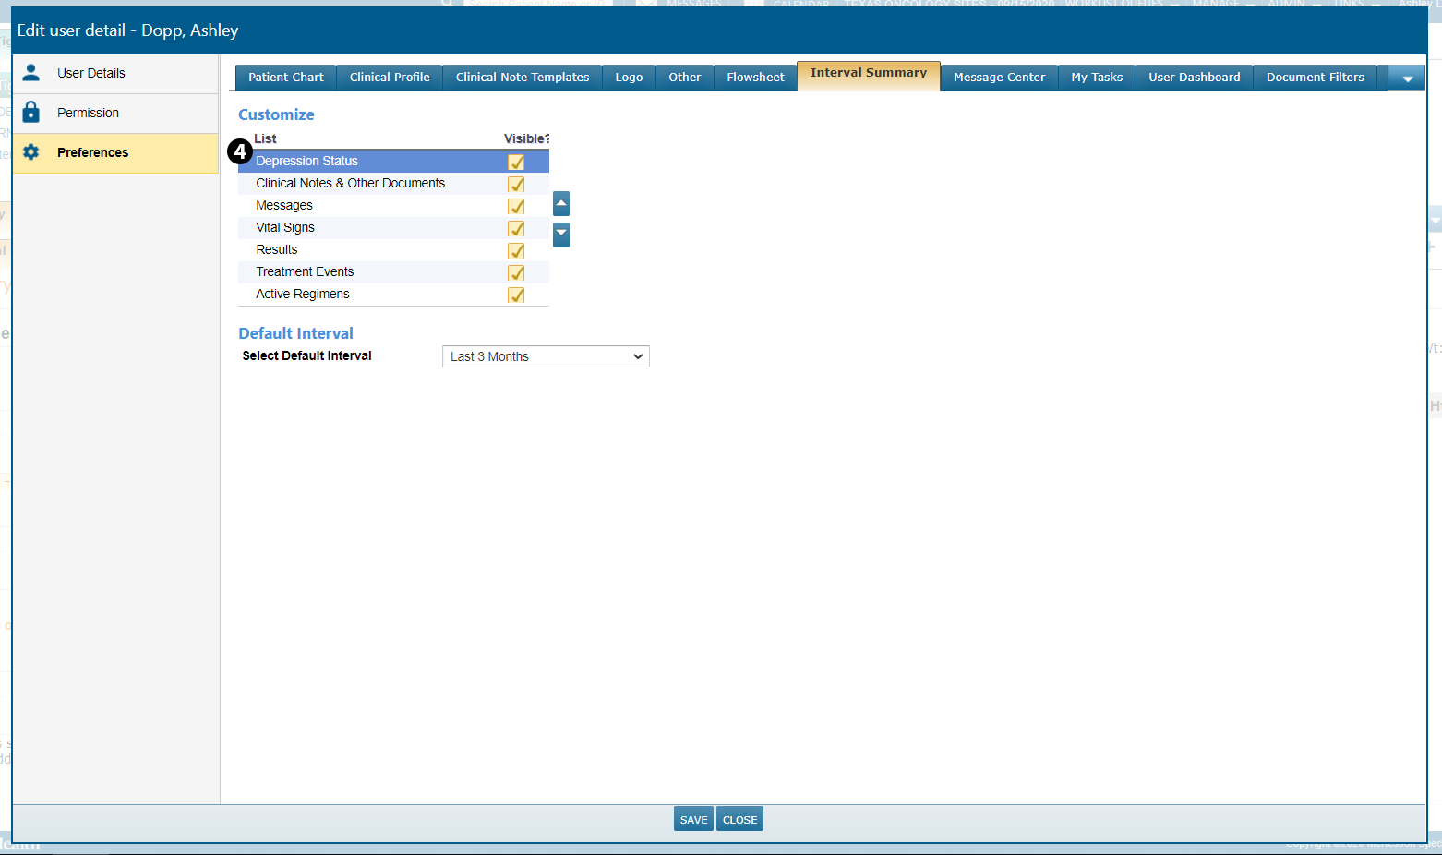Click the User Details person icon
The image size is (1442, 855).
click(31, 73)
